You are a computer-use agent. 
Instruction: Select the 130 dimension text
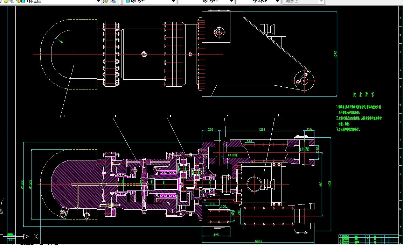point(224,207)
